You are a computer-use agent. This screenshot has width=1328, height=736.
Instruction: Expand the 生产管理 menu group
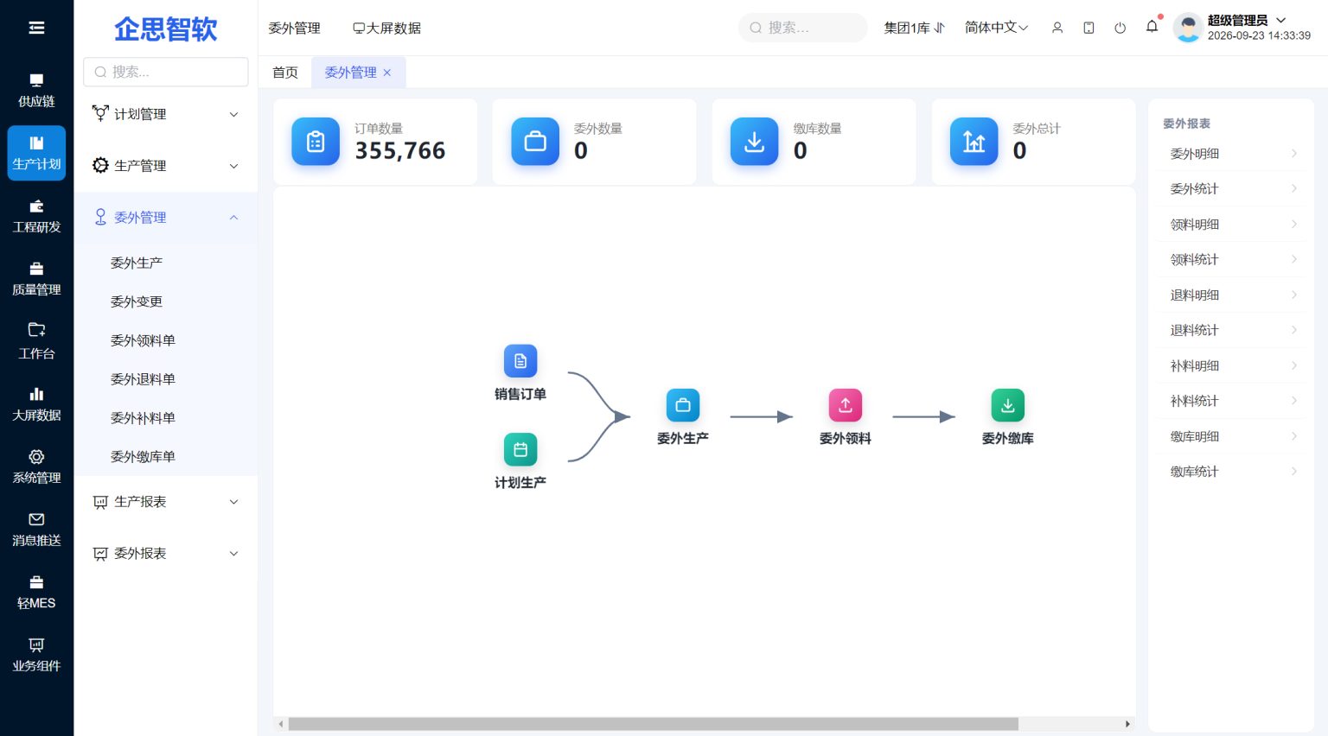pyautogui.click(x=166, y=166)
